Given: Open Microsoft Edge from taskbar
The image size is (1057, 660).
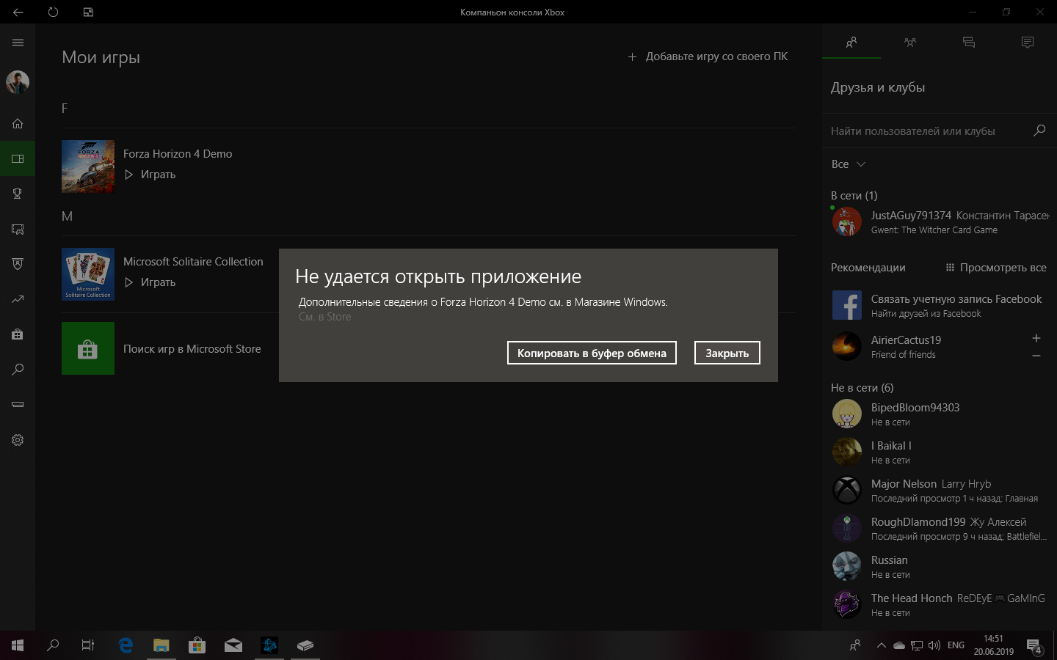Looking at the screenshot, I should (x=126, y=645).
